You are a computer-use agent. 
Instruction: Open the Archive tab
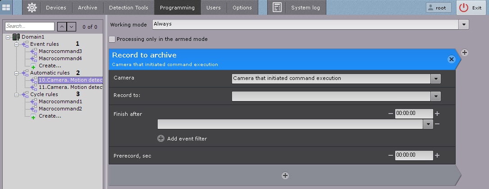tap(87, 8)
